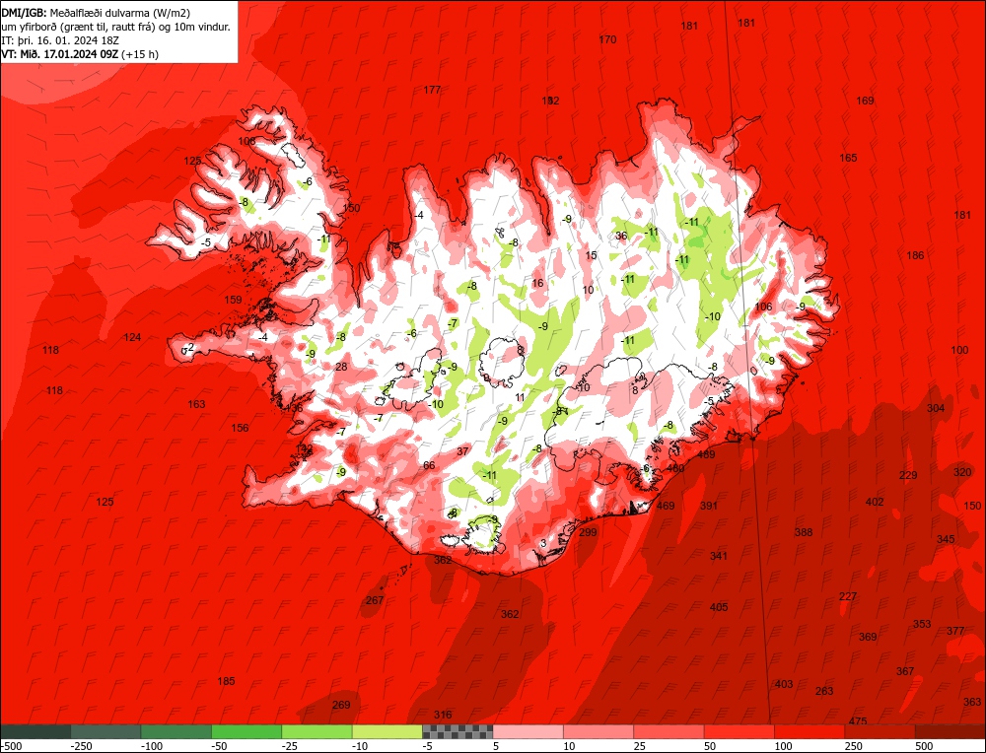Image resolution: width=986 pixels, height=753 pixels.
Task: Click the dark green -500 to -250 legend swatch
Action: pyautogui.click(x=35, y=731)
